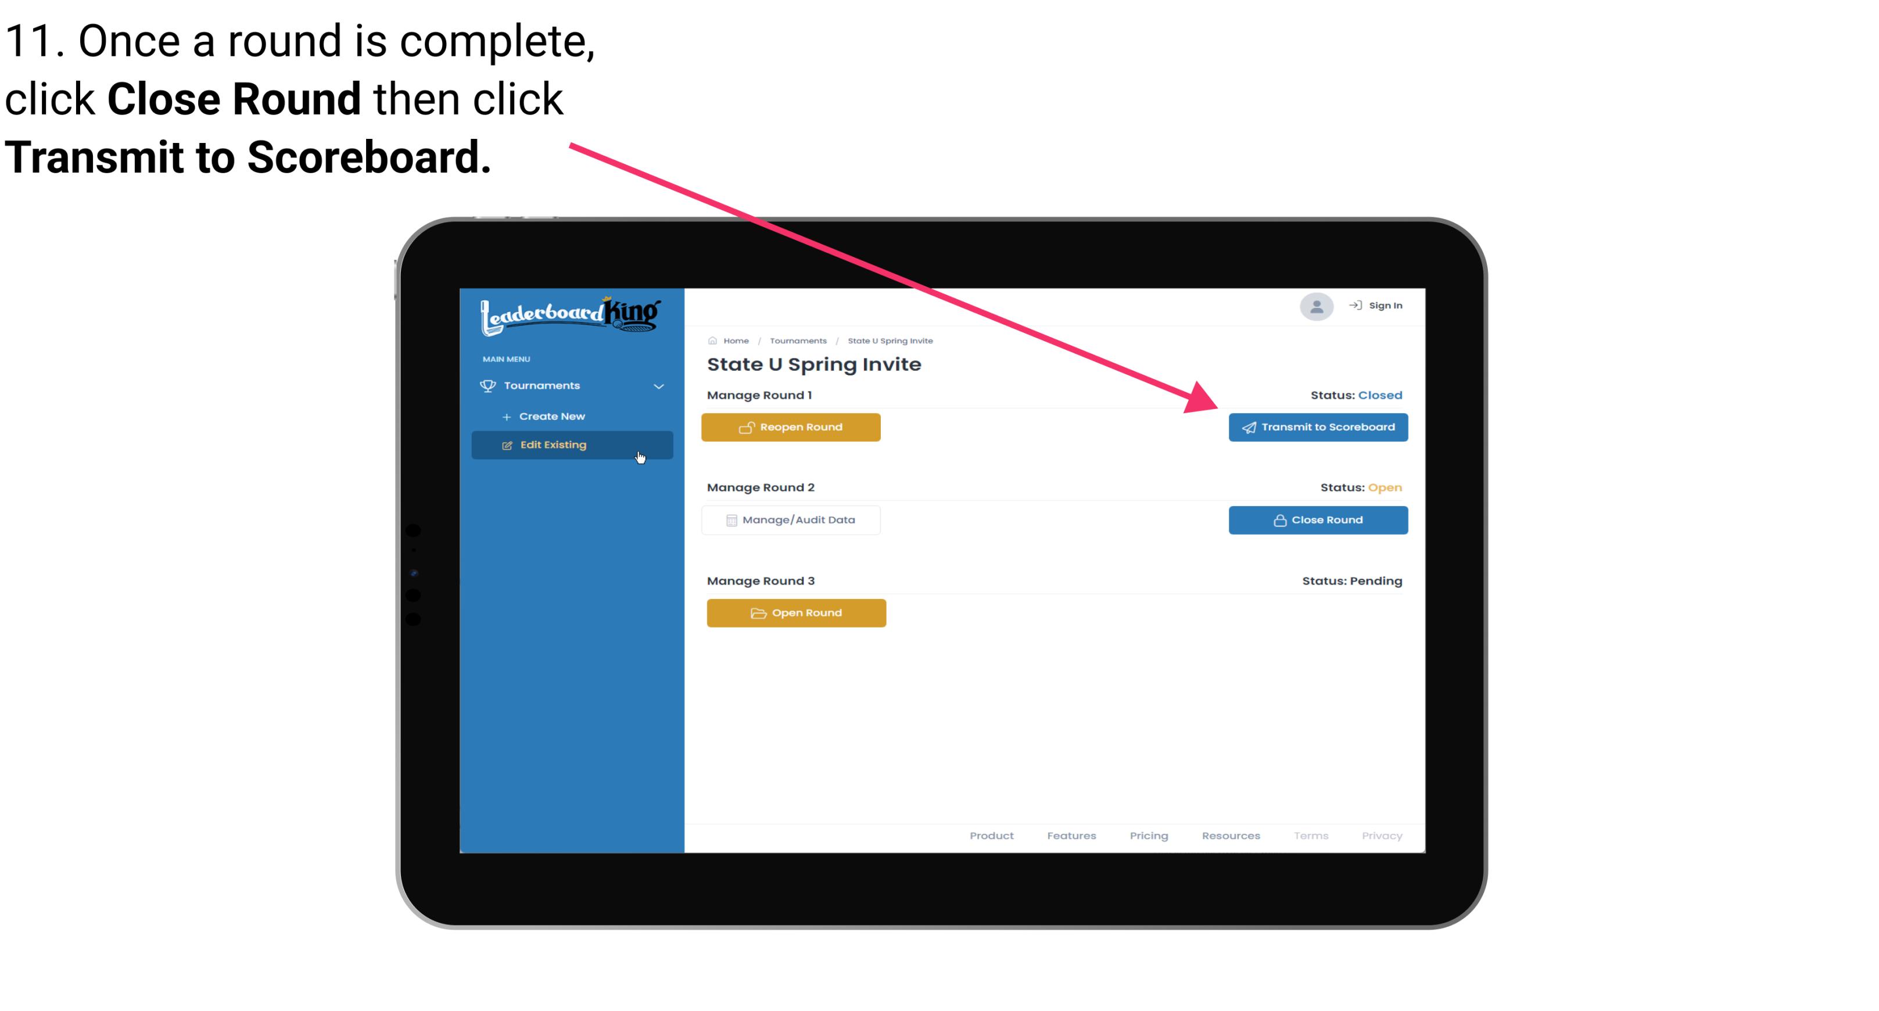Click the Tournaments breadcrumb link
The height and width of the screenshot is (1011, 1879).
(797, 340)
